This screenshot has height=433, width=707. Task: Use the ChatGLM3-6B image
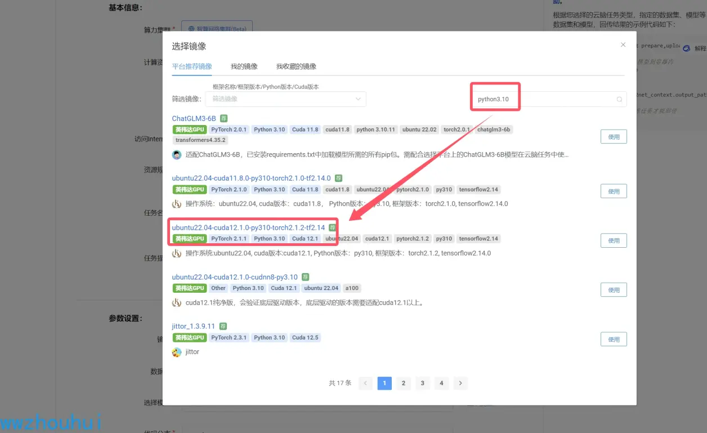tap(614, 137)
